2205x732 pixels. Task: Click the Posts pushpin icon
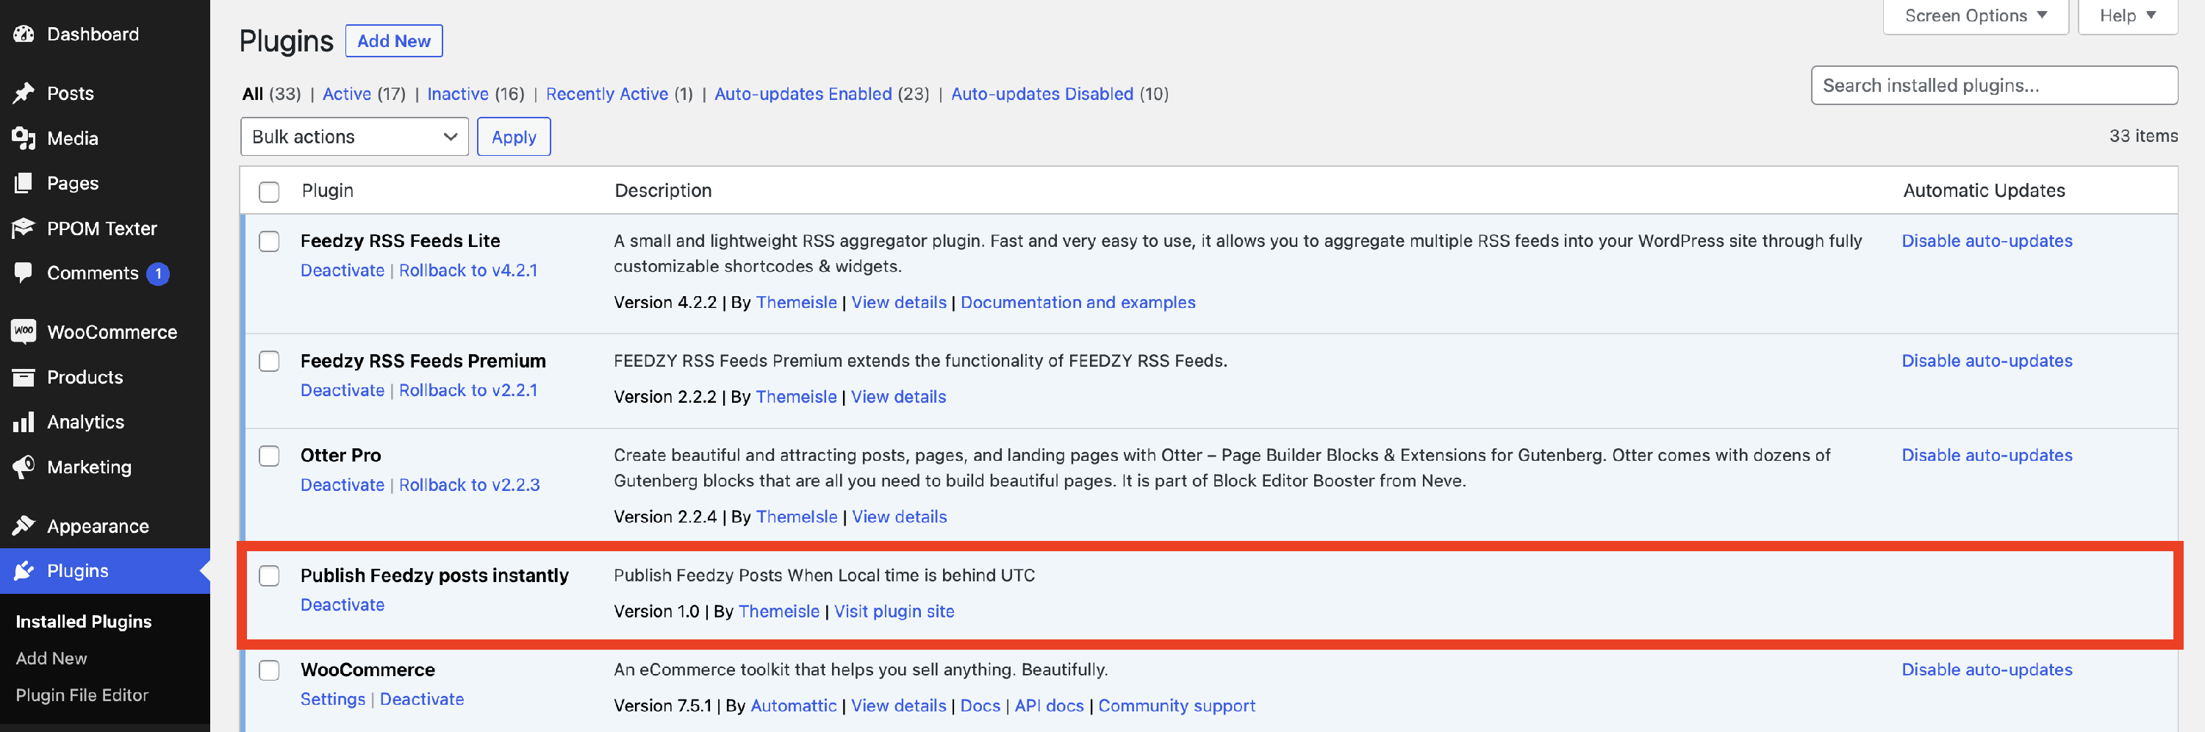[23, 93]
